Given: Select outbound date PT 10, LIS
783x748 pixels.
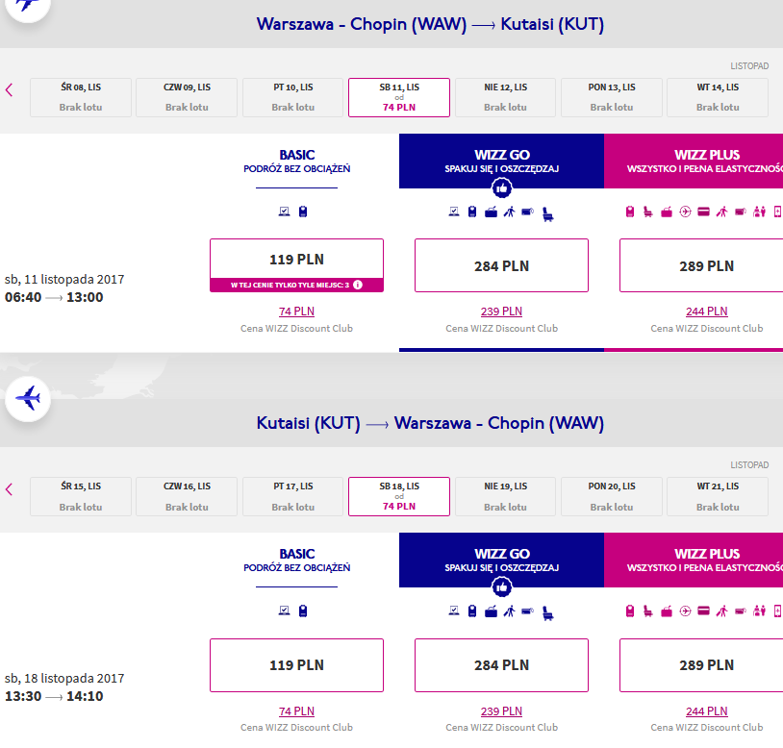Looking at the screenshot, I should tap(293, 97).
